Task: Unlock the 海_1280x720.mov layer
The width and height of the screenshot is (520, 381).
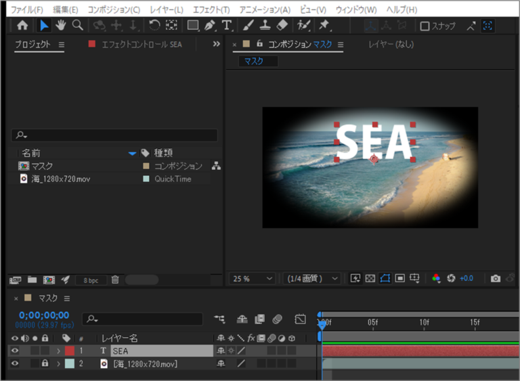Action: [45, 364]
